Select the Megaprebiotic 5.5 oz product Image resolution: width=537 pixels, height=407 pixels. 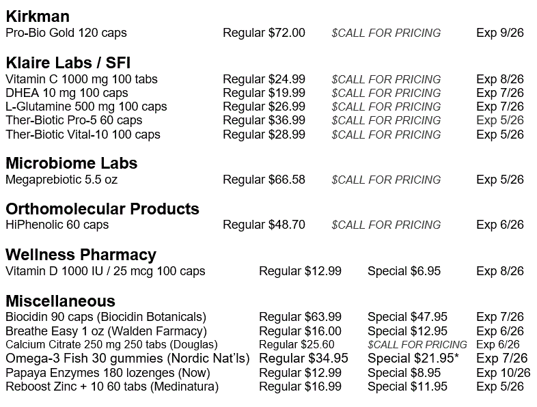61,180
